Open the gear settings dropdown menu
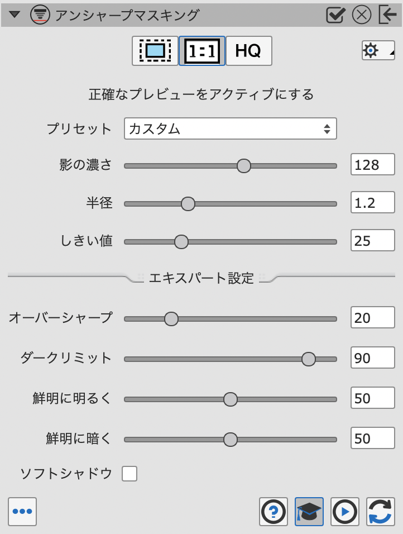Viewport: 403px width, 534px height. 378,51
